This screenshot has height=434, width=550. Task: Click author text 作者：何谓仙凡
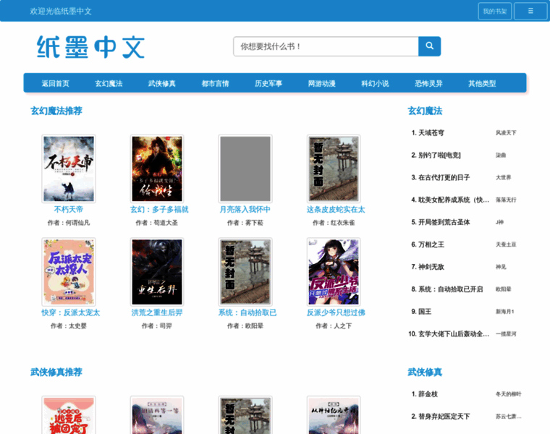pos(69,223)
